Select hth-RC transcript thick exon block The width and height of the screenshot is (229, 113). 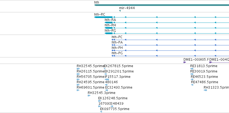[x=103, y=17]
